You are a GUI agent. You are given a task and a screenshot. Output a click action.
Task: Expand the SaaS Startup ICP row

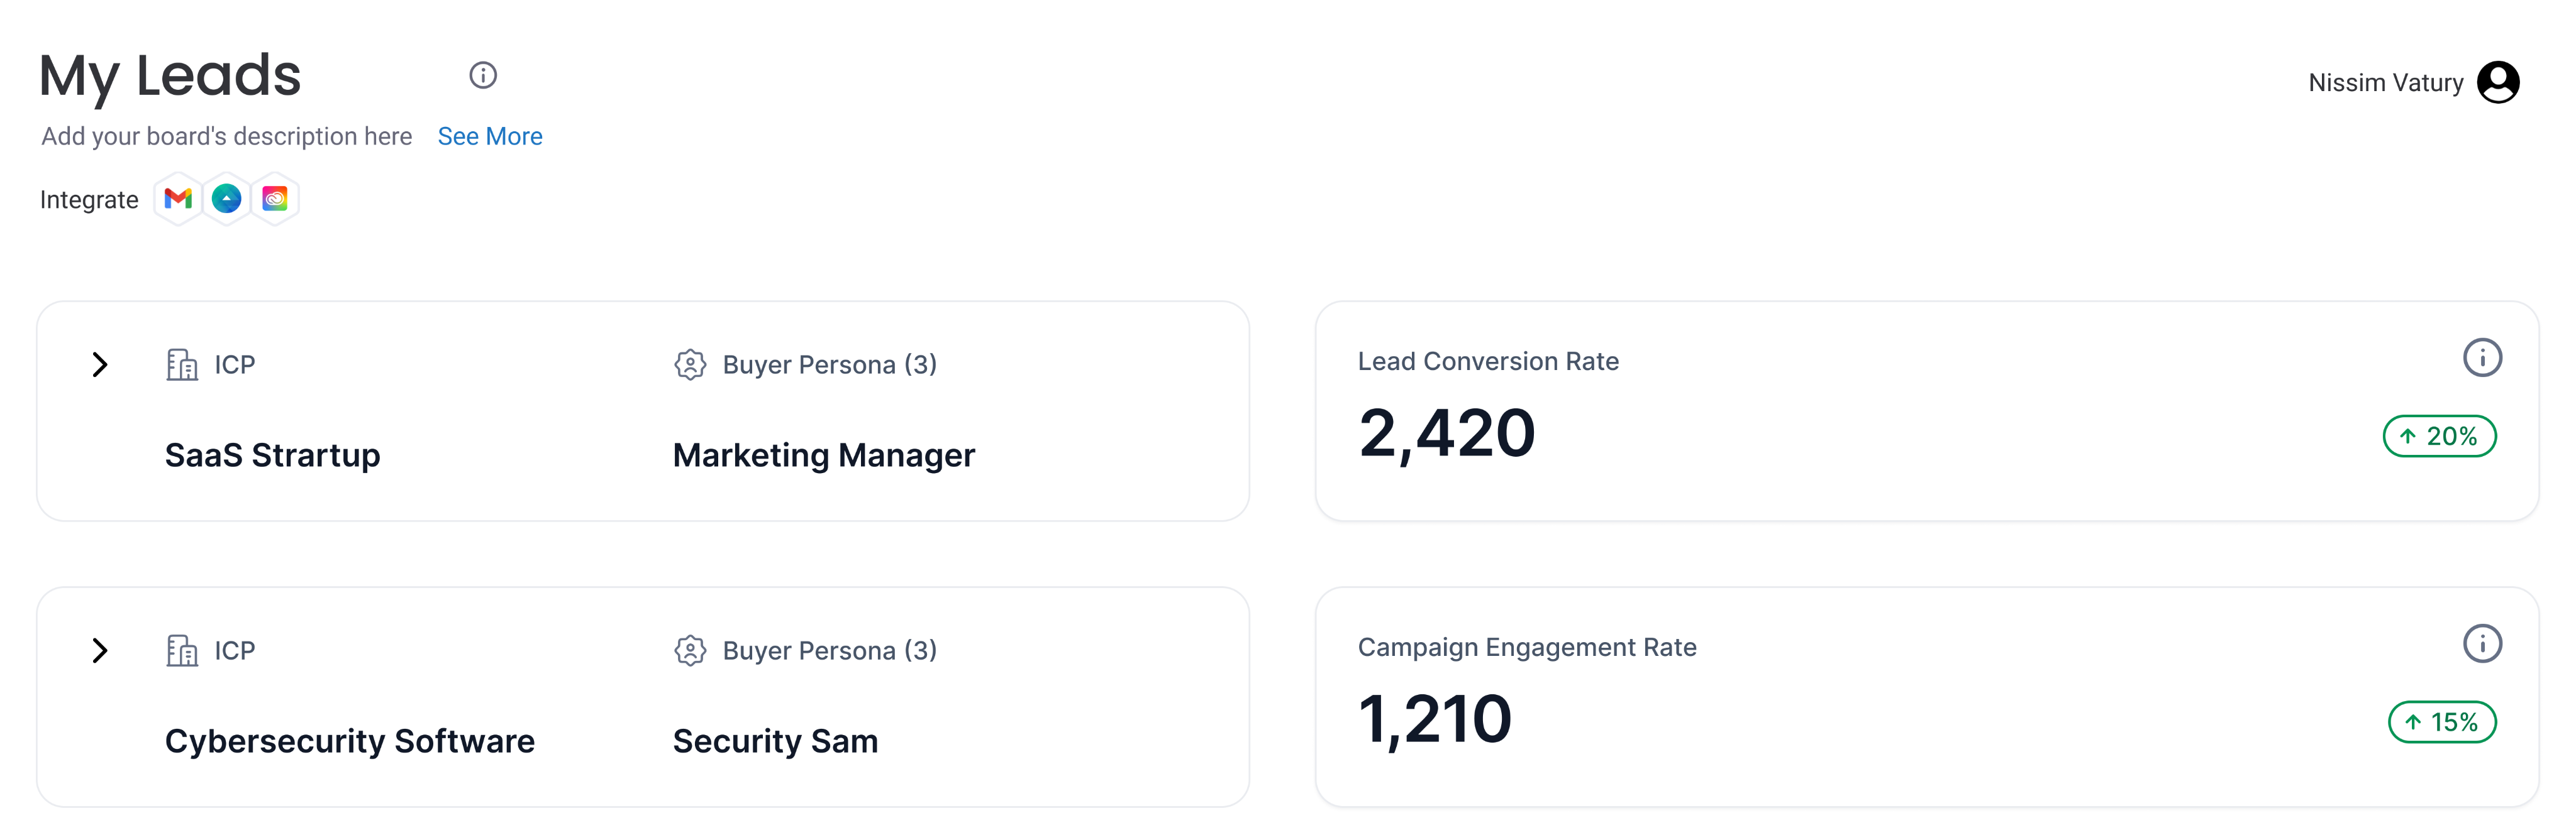click(x=99, y=364)
